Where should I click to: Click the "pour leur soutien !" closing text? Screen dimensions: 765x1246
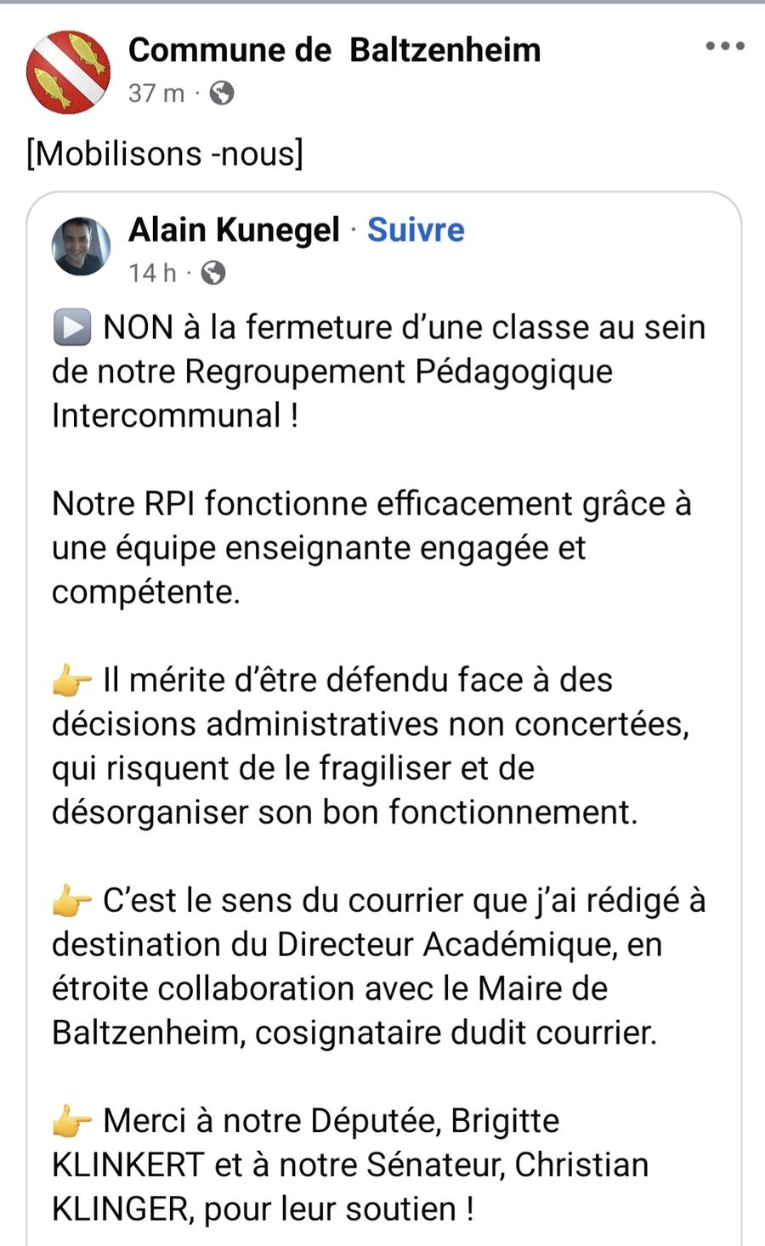click(338, 1209)
